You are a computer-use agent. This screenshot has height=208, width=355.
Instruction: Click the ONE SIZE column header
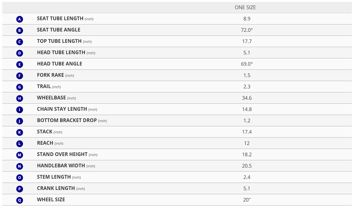pyautogui.click(x=245, y=7)
